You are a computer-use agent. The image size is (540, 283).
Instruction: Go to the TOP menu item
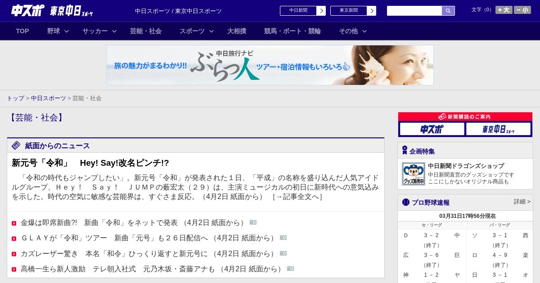click(x=22, y=31)
